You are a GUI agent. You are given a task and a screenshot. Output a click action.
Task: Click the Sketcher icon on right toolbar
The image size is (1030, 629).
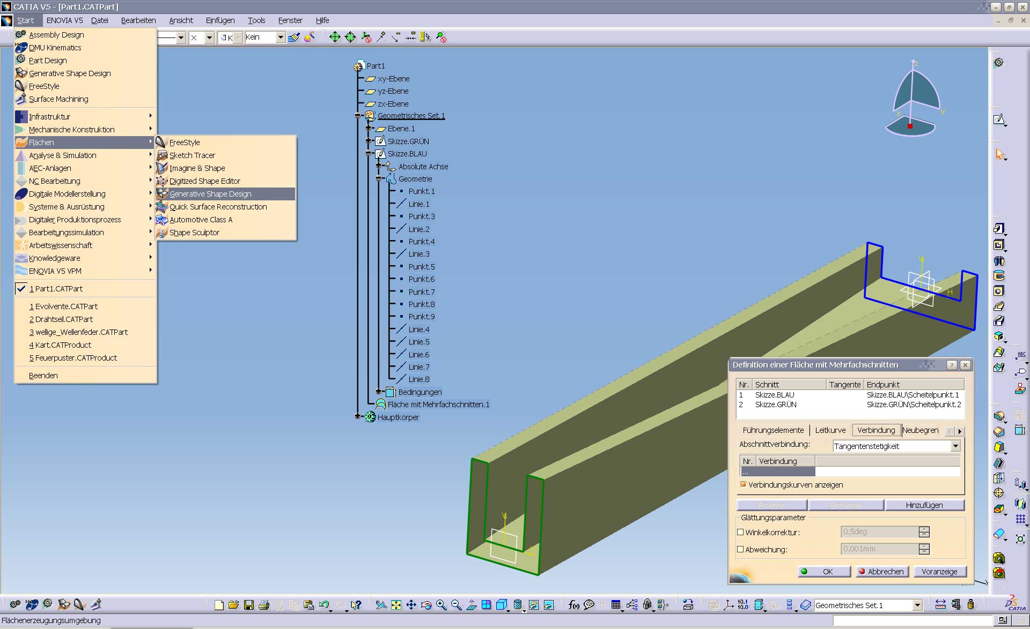tap(999, 119)
